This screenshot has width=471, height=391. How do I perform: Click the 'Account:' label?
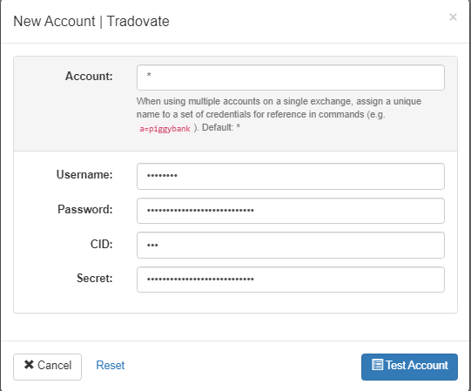89,76
